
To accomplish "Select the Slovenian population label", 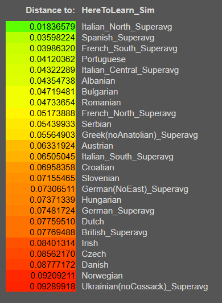I will (101, 178).
